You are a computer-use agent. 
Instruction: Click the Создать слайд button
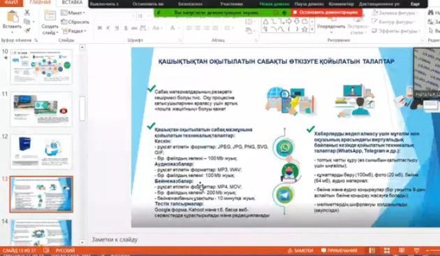click(50, 22)
